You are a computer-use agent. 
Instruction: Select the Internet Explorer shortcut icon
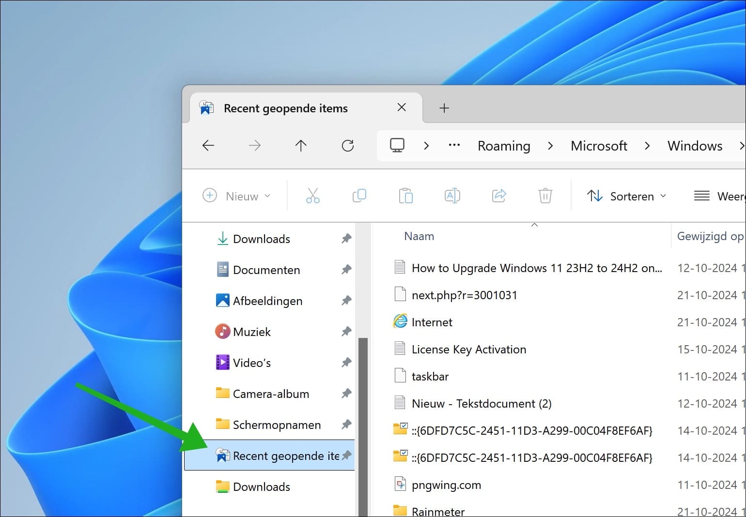400,321
